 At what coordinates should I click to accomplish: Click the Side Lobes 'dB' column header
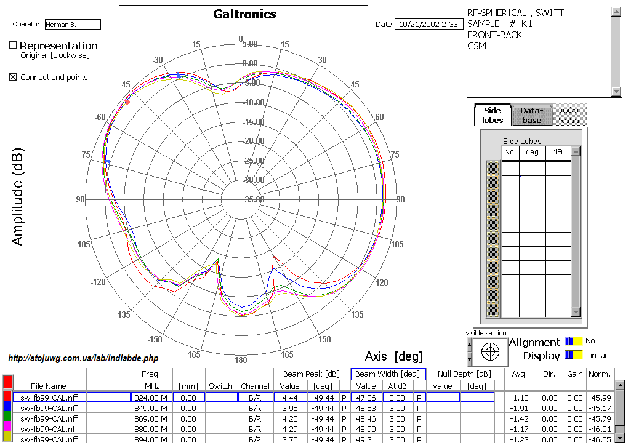coord(558,152)
